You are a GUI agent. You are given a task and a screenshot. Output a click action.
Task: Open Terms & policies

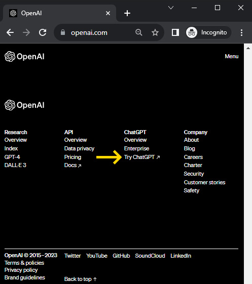(24, 263)
